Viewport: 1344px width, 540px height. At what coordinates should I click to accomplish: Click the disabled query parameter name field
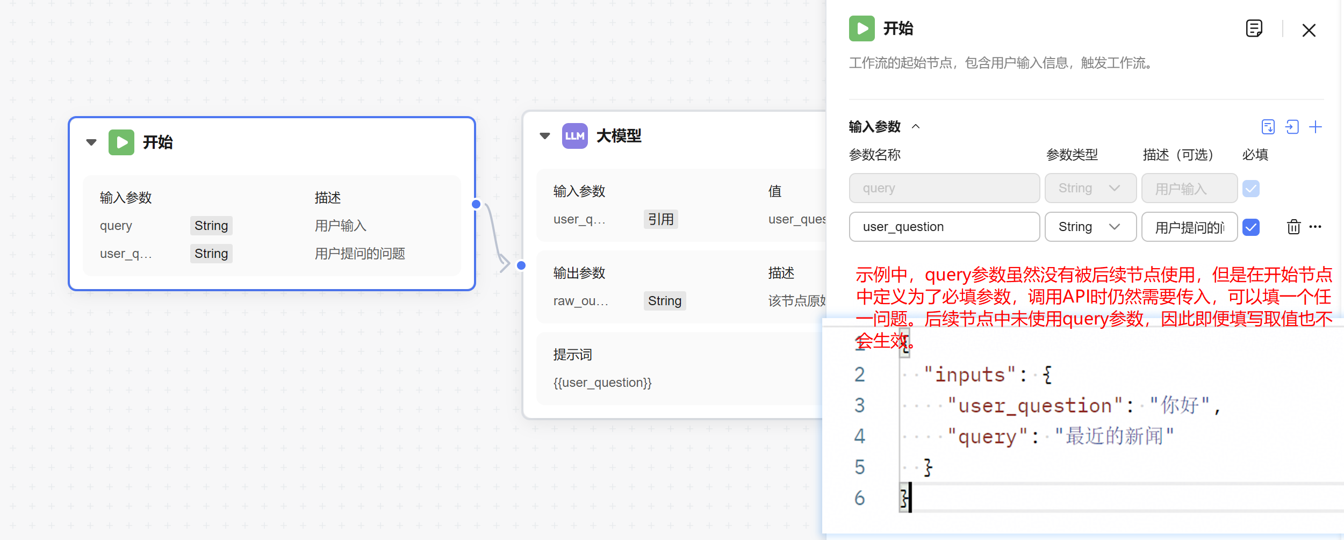pyautogui.click(x=944, y=188)
